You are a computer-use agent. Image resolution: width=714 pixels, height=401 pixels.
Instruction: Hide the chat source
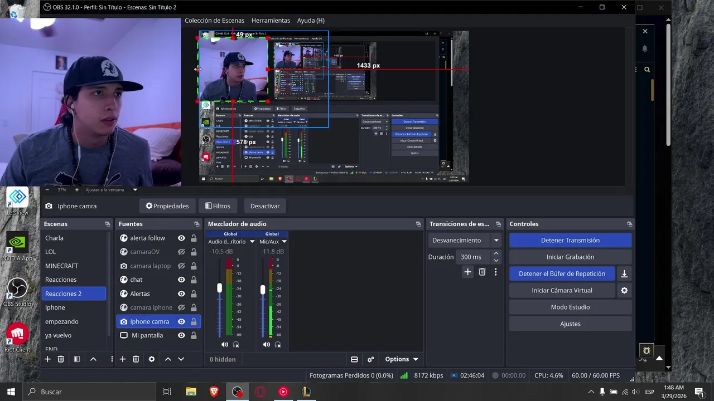click(x=181, y=280)
